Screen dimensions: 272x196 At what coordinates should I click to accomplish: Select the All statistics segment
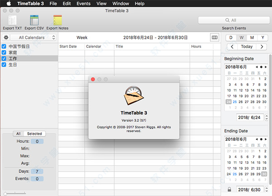(19, 134)
